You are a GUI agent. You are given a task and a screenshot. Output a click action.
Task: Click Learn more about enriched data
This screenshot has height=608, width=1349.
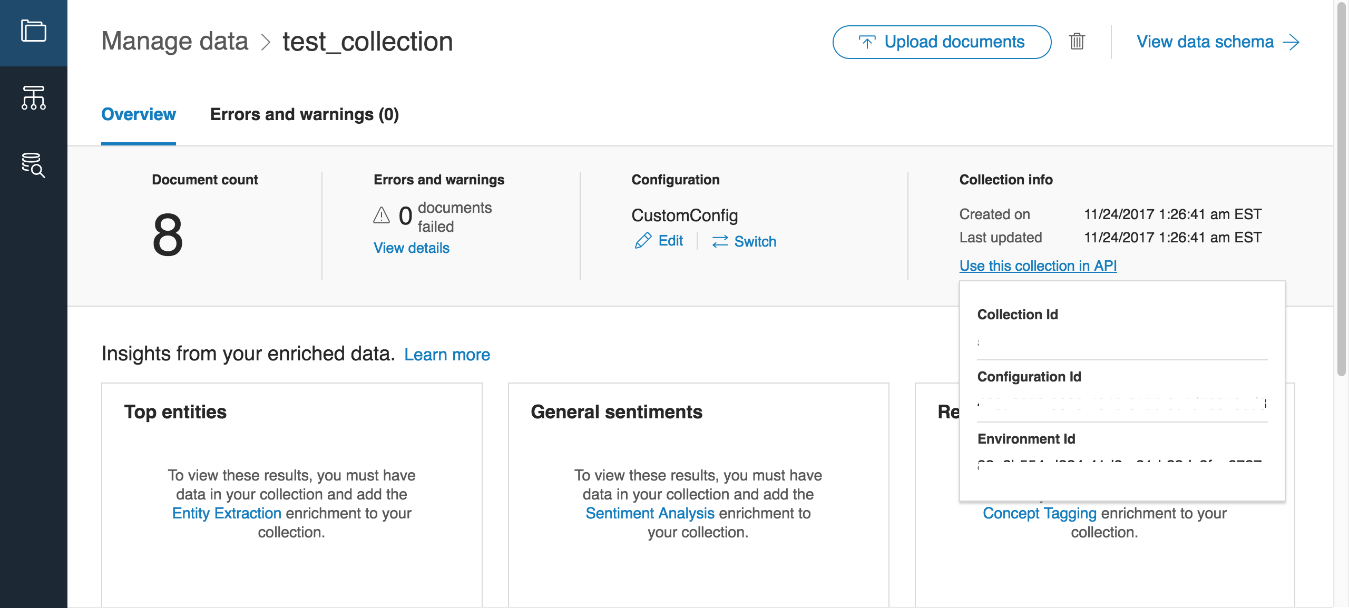click(447, 355)
